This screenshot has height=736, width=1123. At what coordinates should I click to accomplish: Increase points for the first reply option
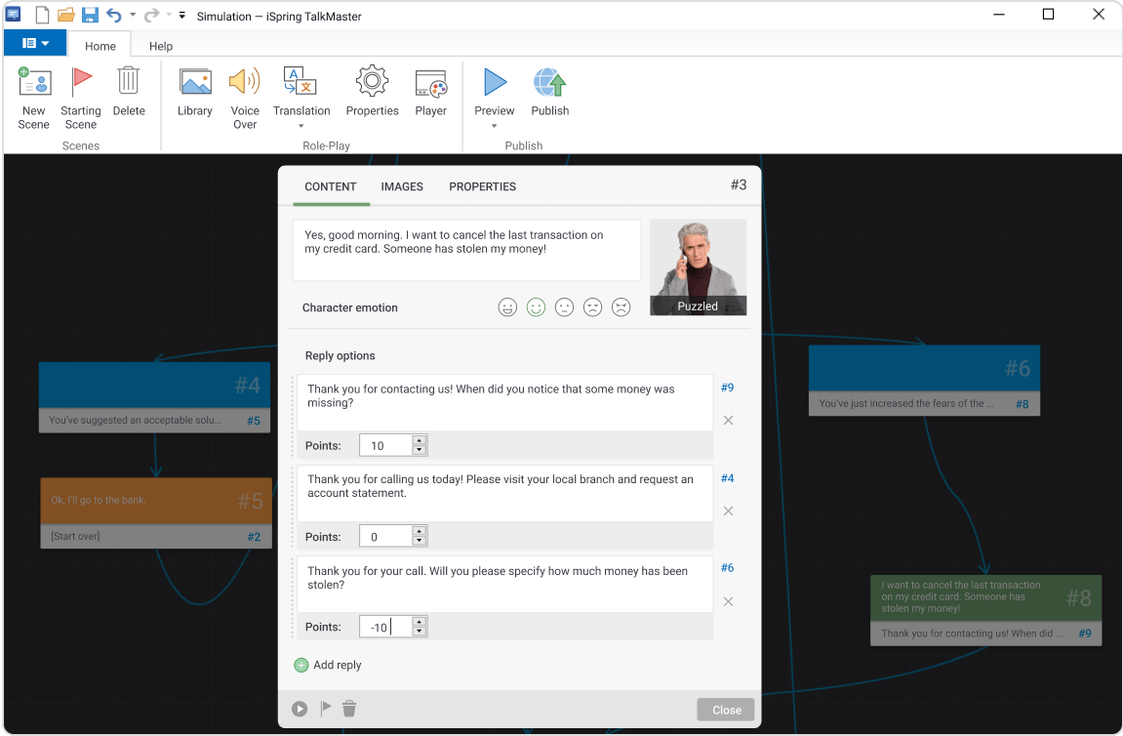[421, 440]
